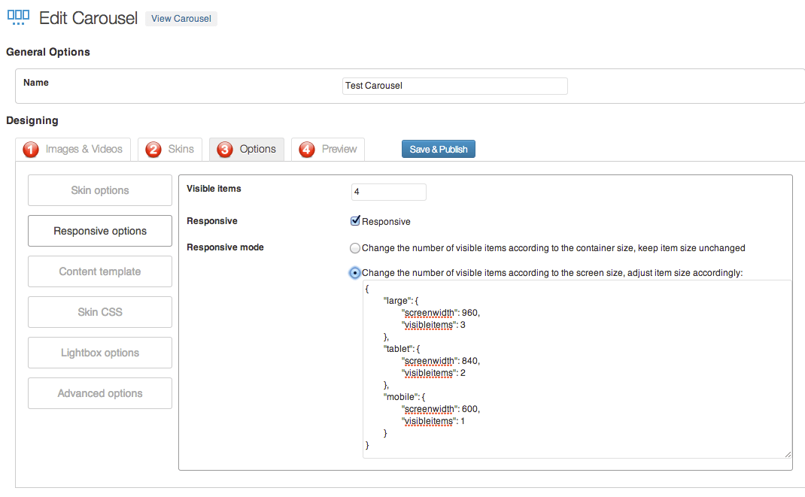Select the screen size responsive mode option

click(x=354, y=273)
